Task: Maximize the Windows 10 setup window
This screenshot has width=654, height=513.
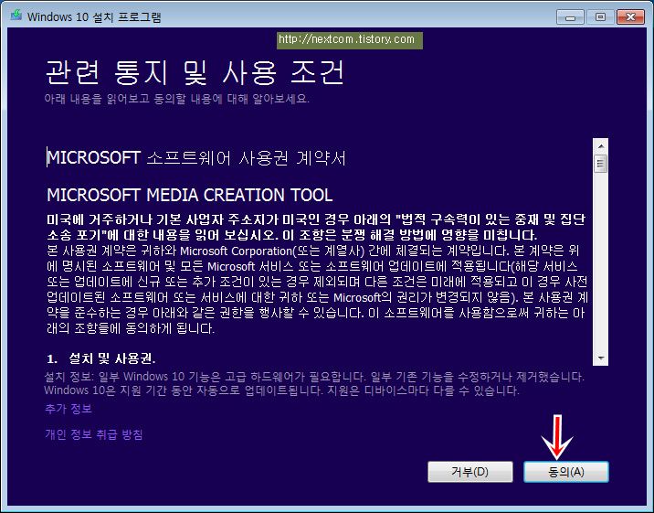Action: pyautogui.click(x=600, y=17)
